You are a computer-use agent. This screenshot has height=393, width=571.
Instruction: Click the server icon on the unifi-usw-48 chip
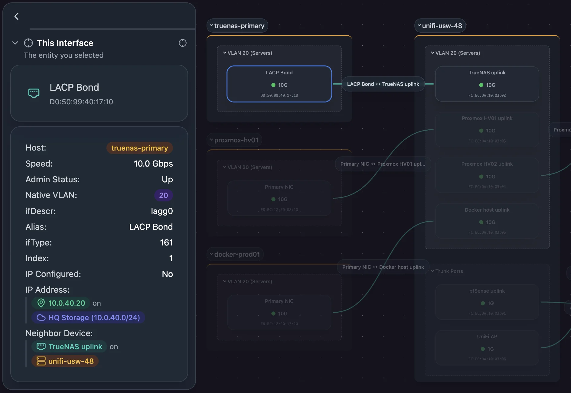point(41,361)
